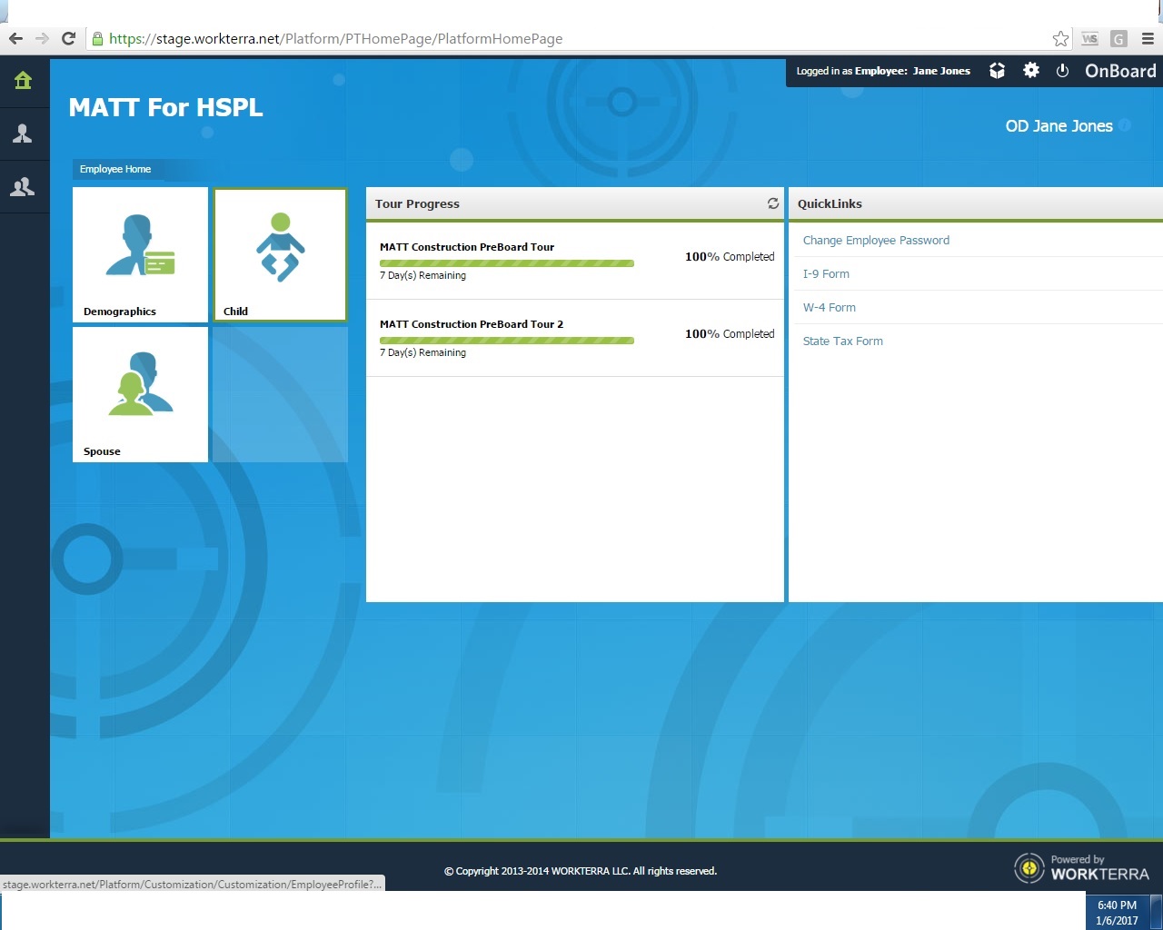Open the Demographics tile
1163x930 pixels.
(140, 254)
